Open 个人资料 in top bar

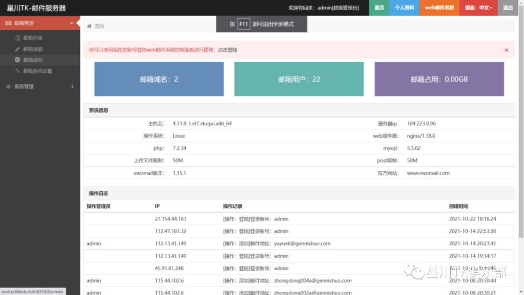click(404, 8)
